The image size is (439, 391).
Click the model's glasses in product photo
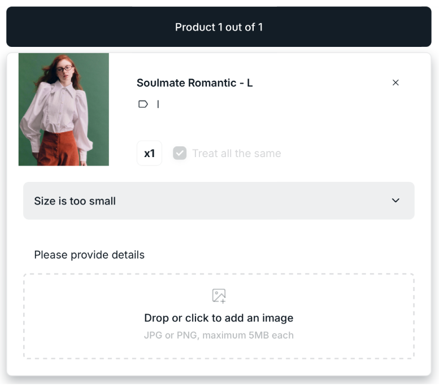66,68
